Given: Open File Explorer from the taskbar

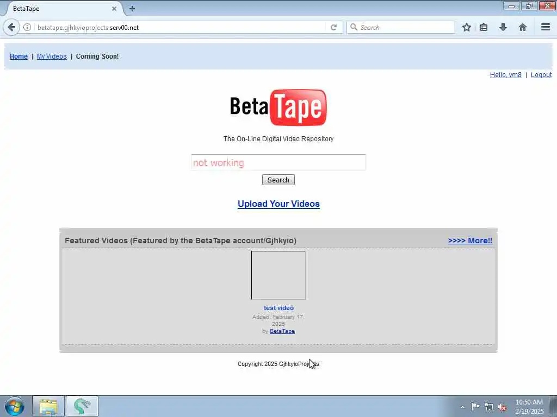Looking at the screenshot, I should tap(48, 406).
